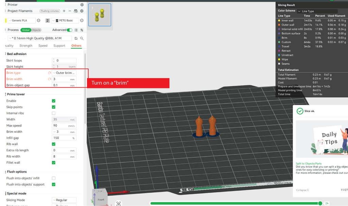Open the Split to Objects/Parts tip link
348x206 pixels.
pyautogui.click(x=309, y=164)
